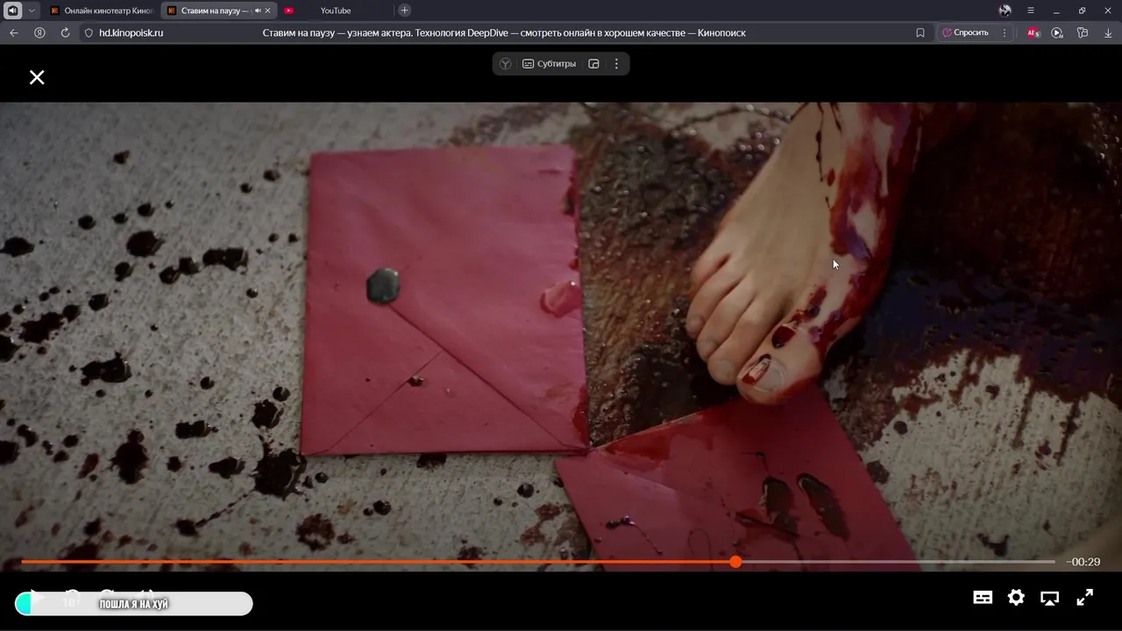Switch to the Онлайн кинотеатр Кинопоиск tab
This screenshot has height=631, width=1122.
(102, 11)
